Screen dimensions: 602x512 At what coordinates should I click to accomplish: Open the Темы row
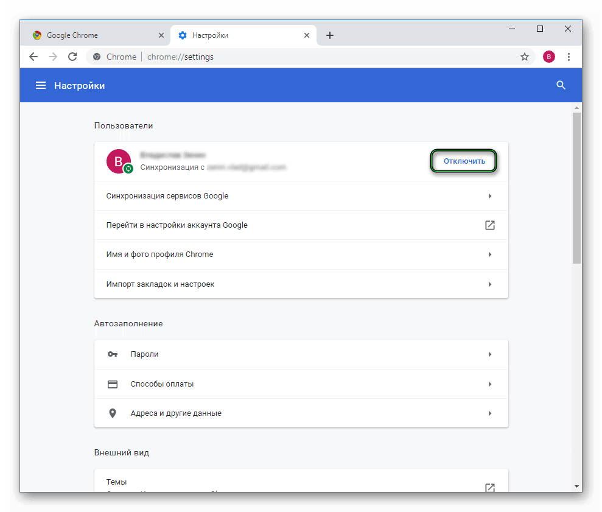[301, 481]
